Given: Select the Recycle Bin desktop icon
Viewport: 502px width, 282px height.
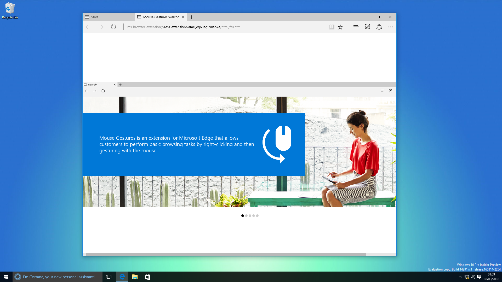Looking at the screenshot, I should 10,11.
